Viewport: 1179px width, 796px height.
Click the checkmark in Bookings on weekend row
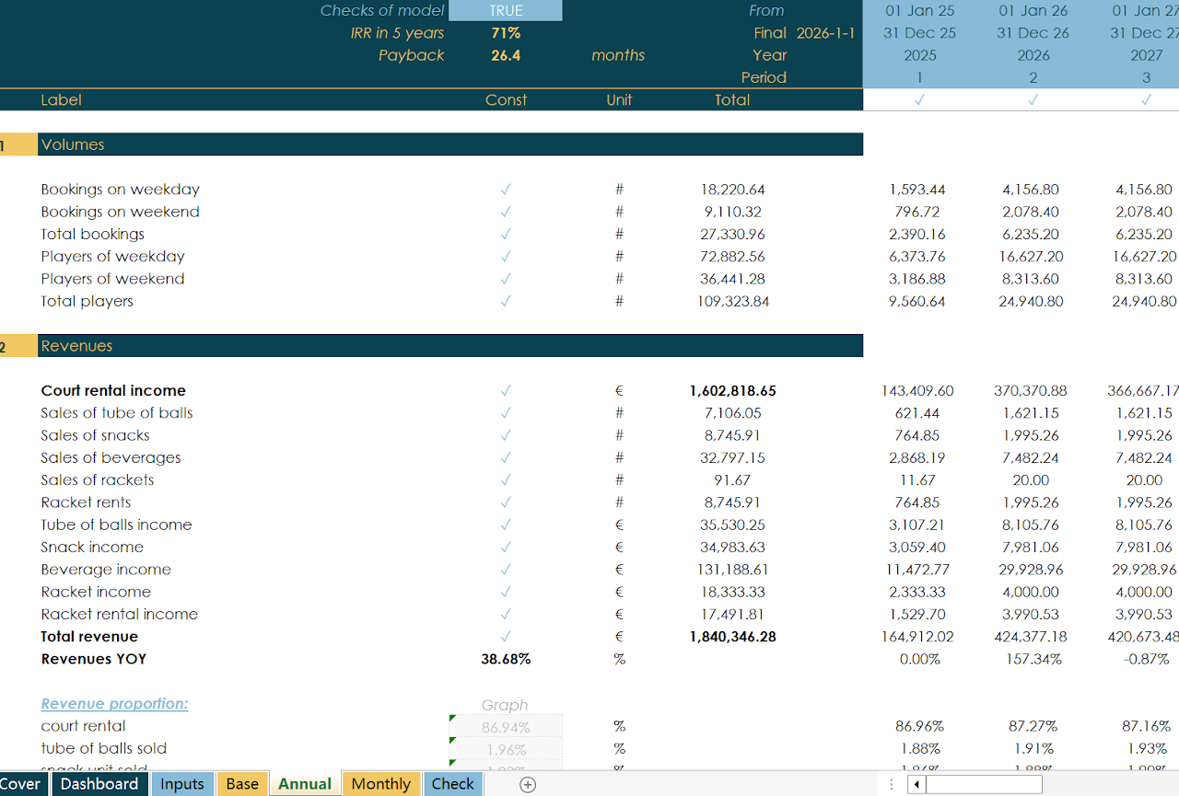point(506,212)
